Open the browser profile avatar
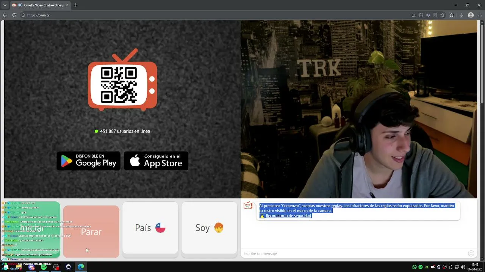Image resolution: width=485 pixels, height=272 pixels. coord(471,15)
